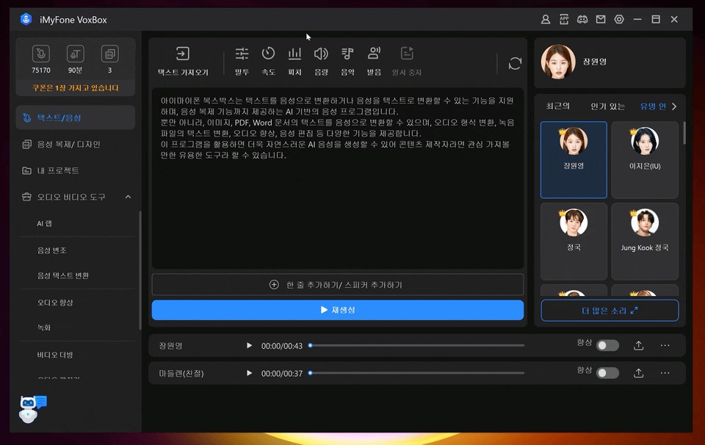The height and width of the screenshot is (445, 705).
Task: Open the settings gear icon
Action: (619, 19)
